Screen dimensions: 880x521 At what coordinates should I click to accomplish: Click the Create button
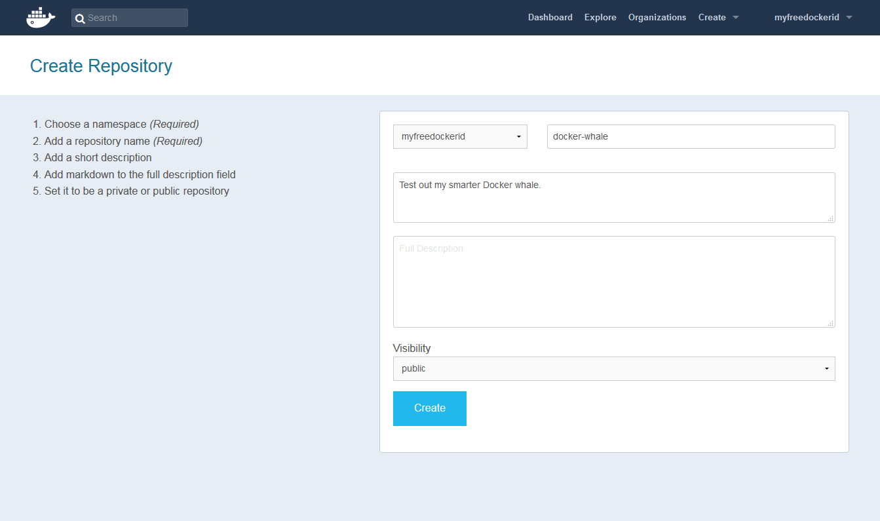click(x=430, y=408)
